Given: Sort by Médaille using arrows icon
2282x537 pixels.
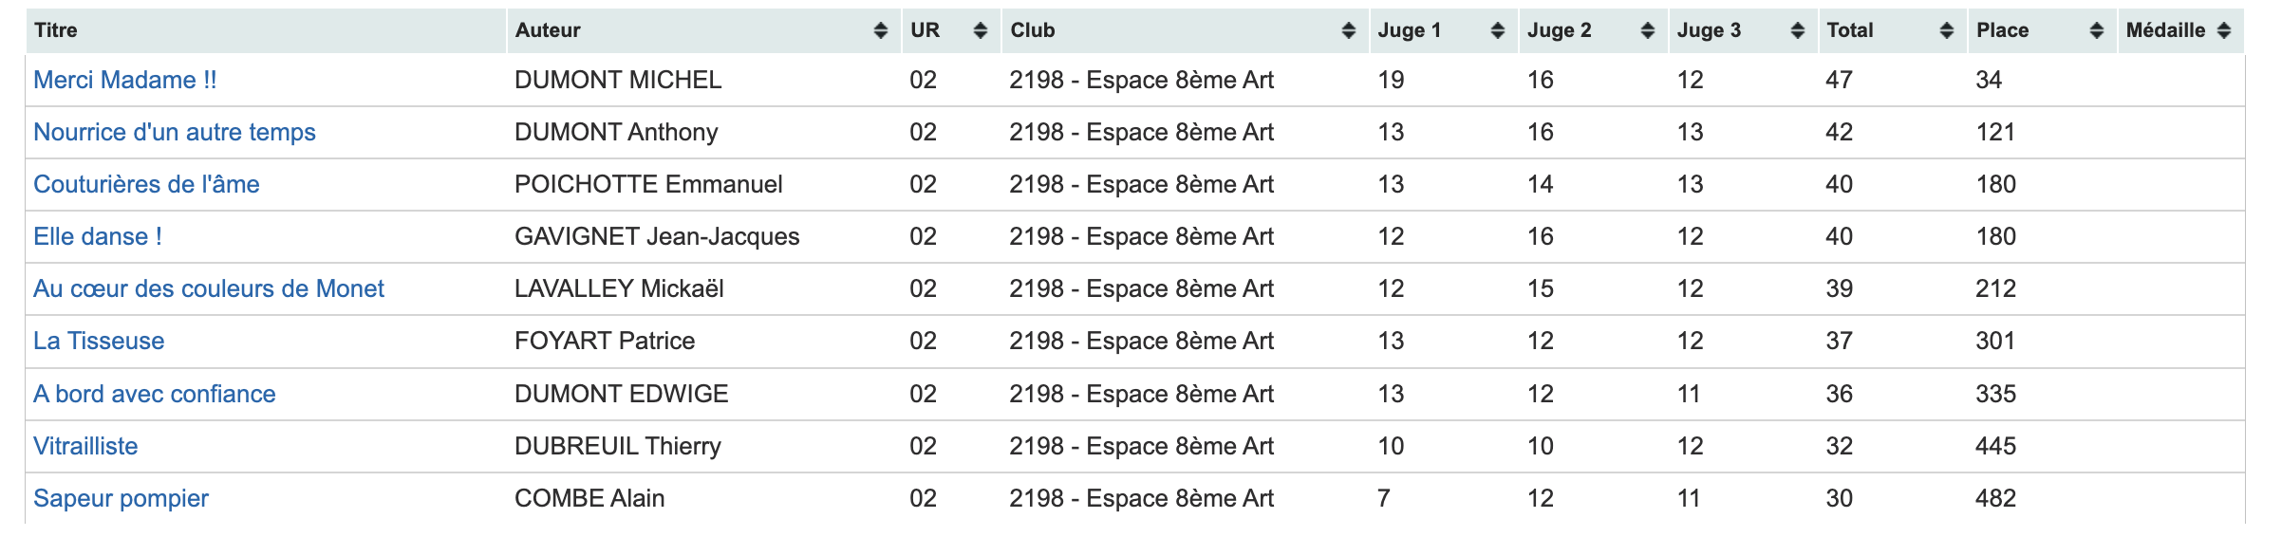Looking at the screenshot, I should click(2223, 30).
